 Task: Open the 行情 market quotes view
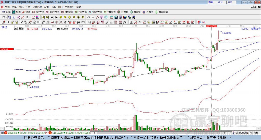click(x=6, y=12)
